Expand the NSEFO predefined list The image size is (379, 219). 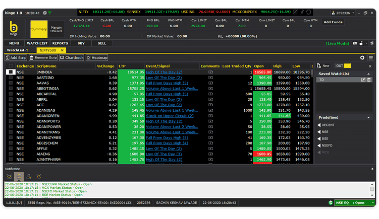click(319, 145)
